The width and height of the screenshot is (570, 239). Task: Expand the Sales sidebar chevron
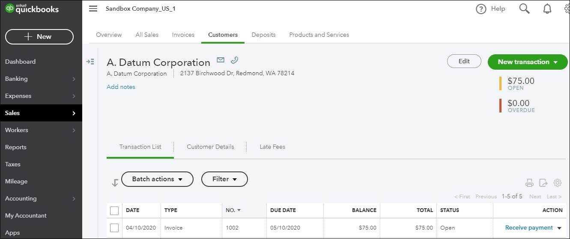point(74,113)
